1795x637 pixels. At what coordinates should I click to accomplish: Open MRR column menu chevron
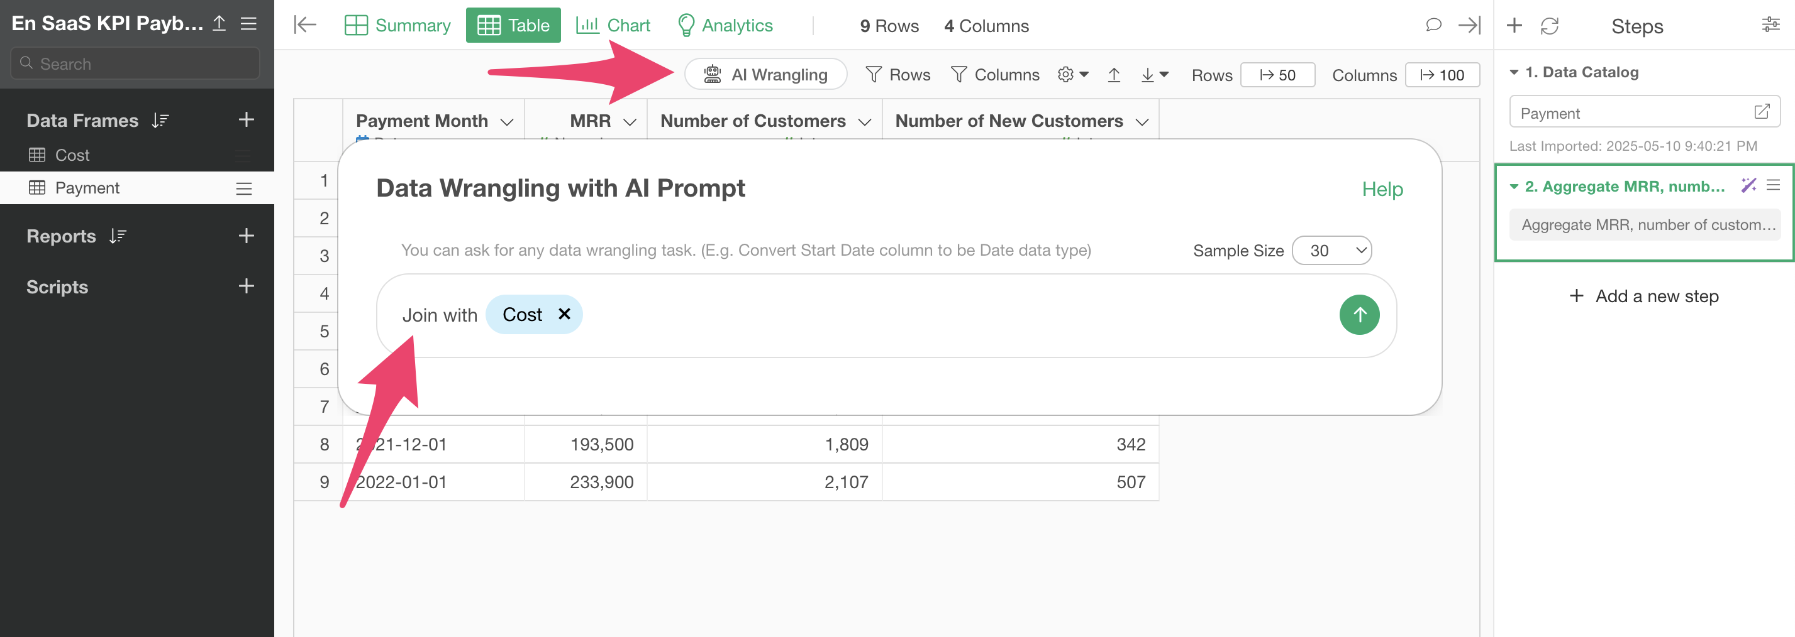pyautogui.click(x=630, y=121)
